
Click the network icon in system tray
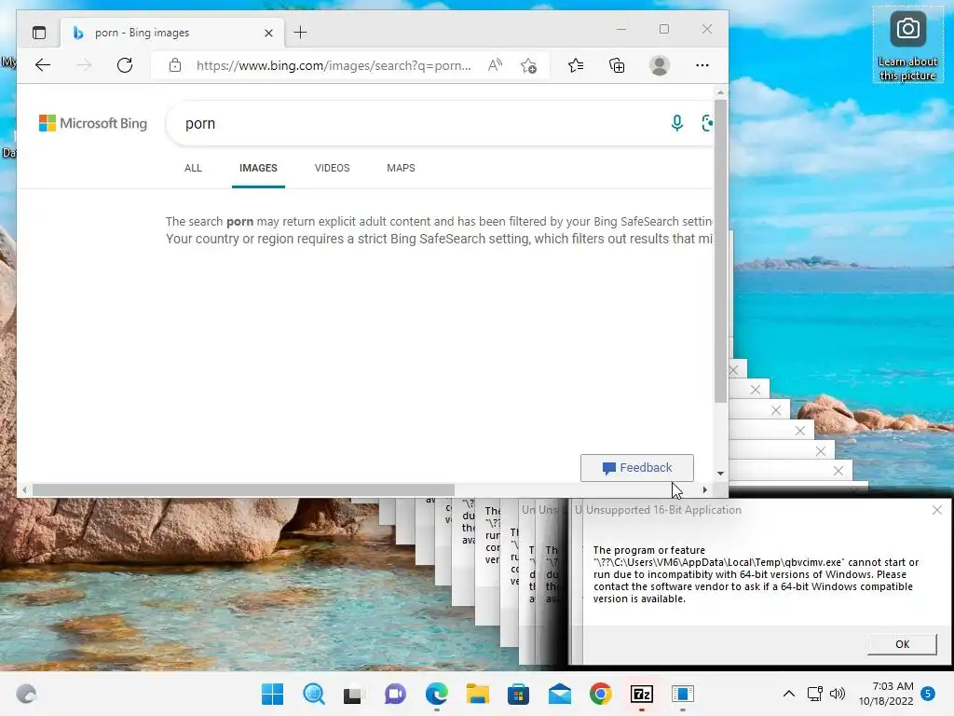(814, 694)
